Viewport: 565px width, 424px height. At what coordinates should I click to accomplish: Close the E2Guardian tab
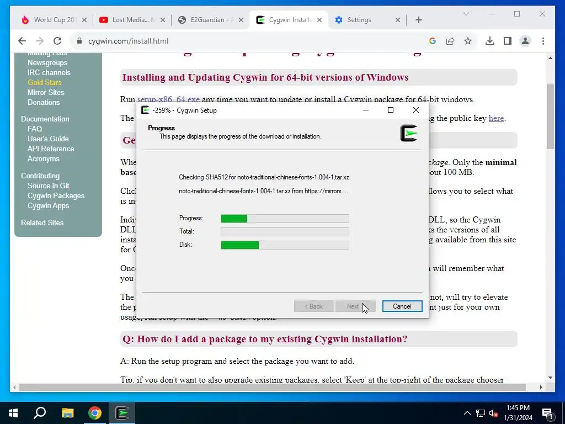click(x=241, y=20)
